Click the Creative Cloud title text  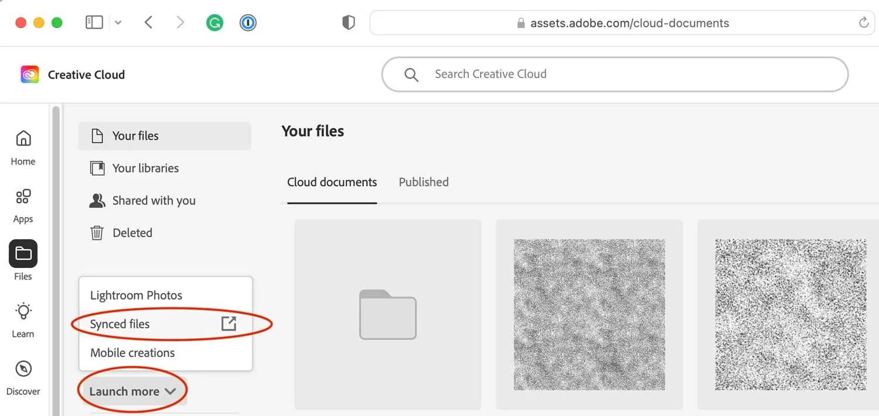pyautogui.click(x=86, y=75)
